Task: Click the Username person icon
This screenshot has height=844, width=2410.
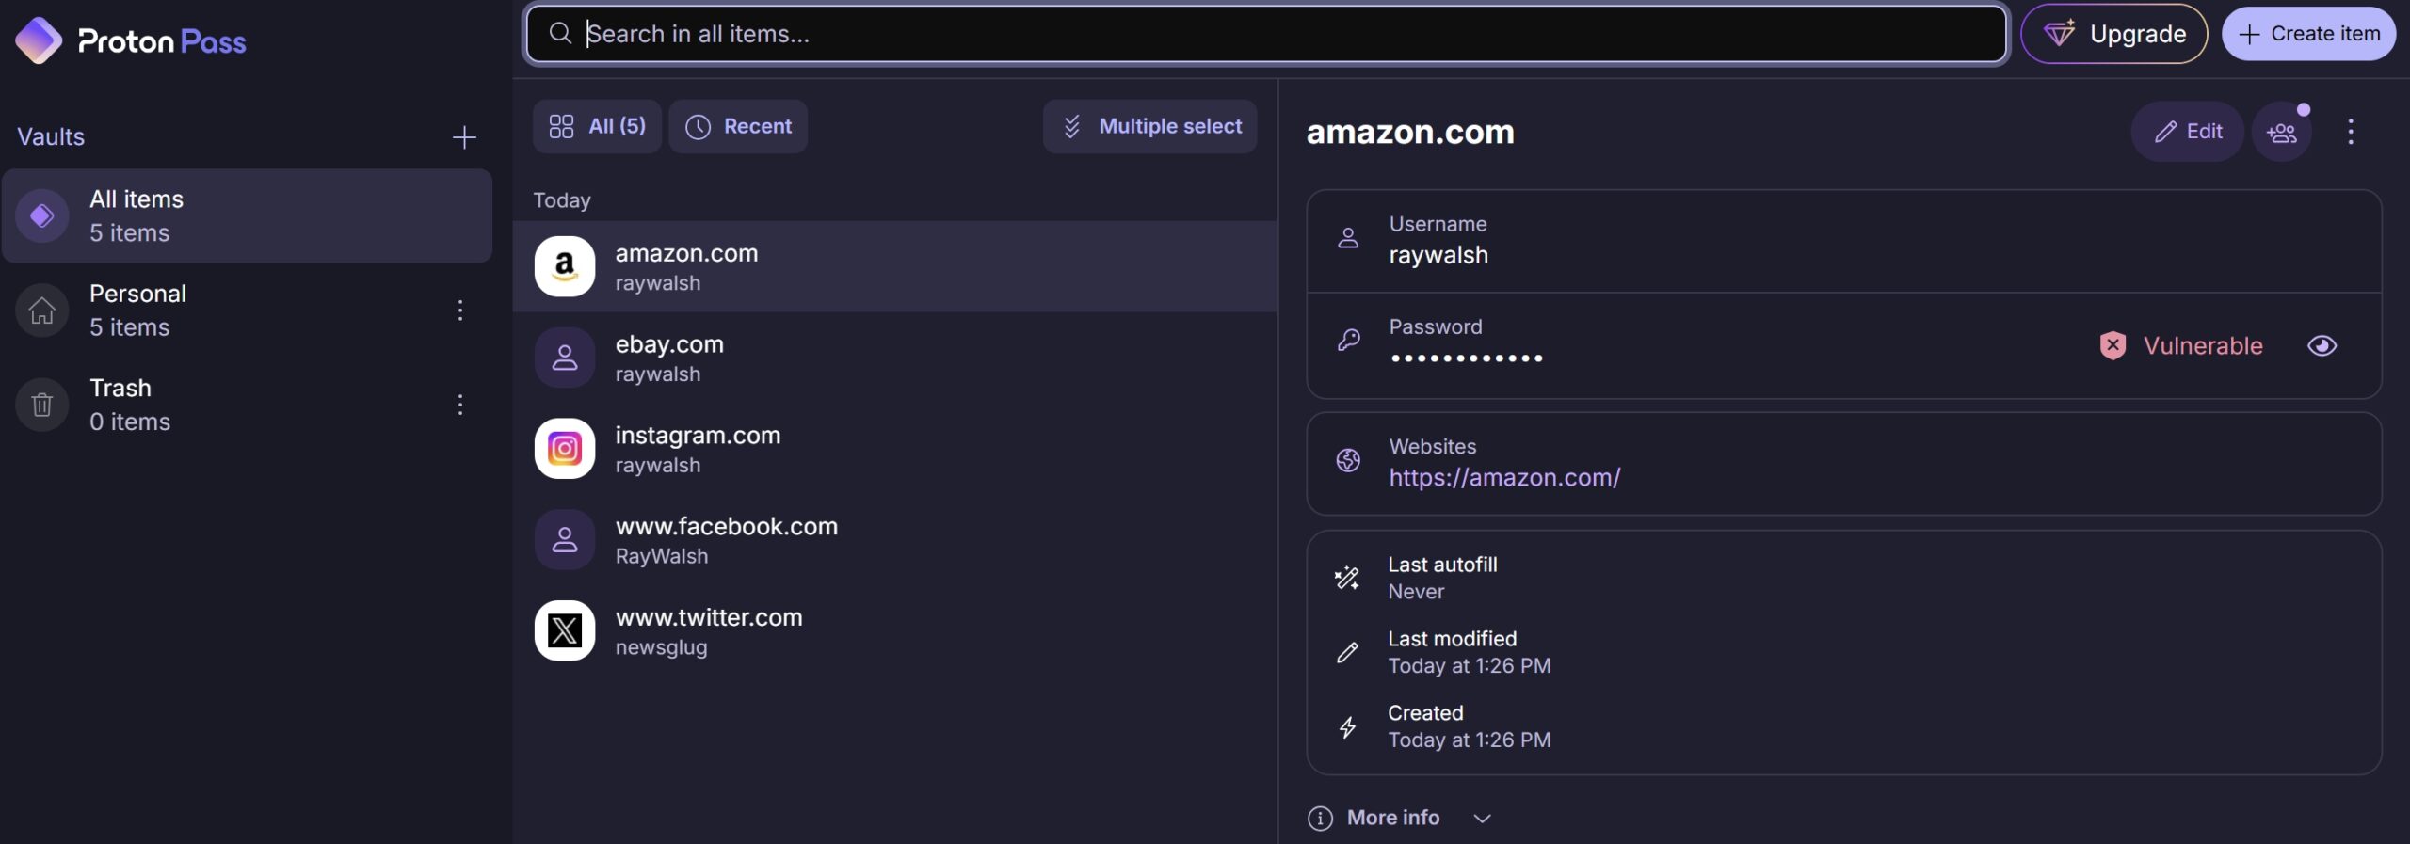Action: [1348, 238]
